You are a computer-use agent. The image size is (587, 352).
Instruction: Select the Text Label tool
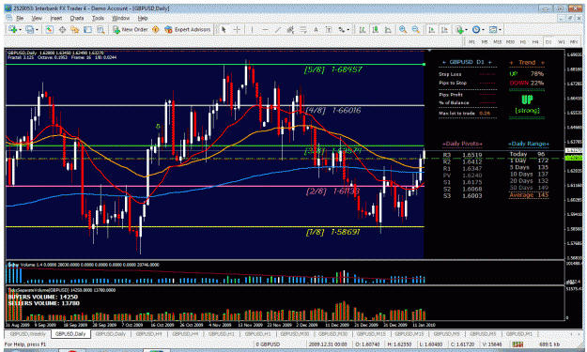tap(329, 29)
